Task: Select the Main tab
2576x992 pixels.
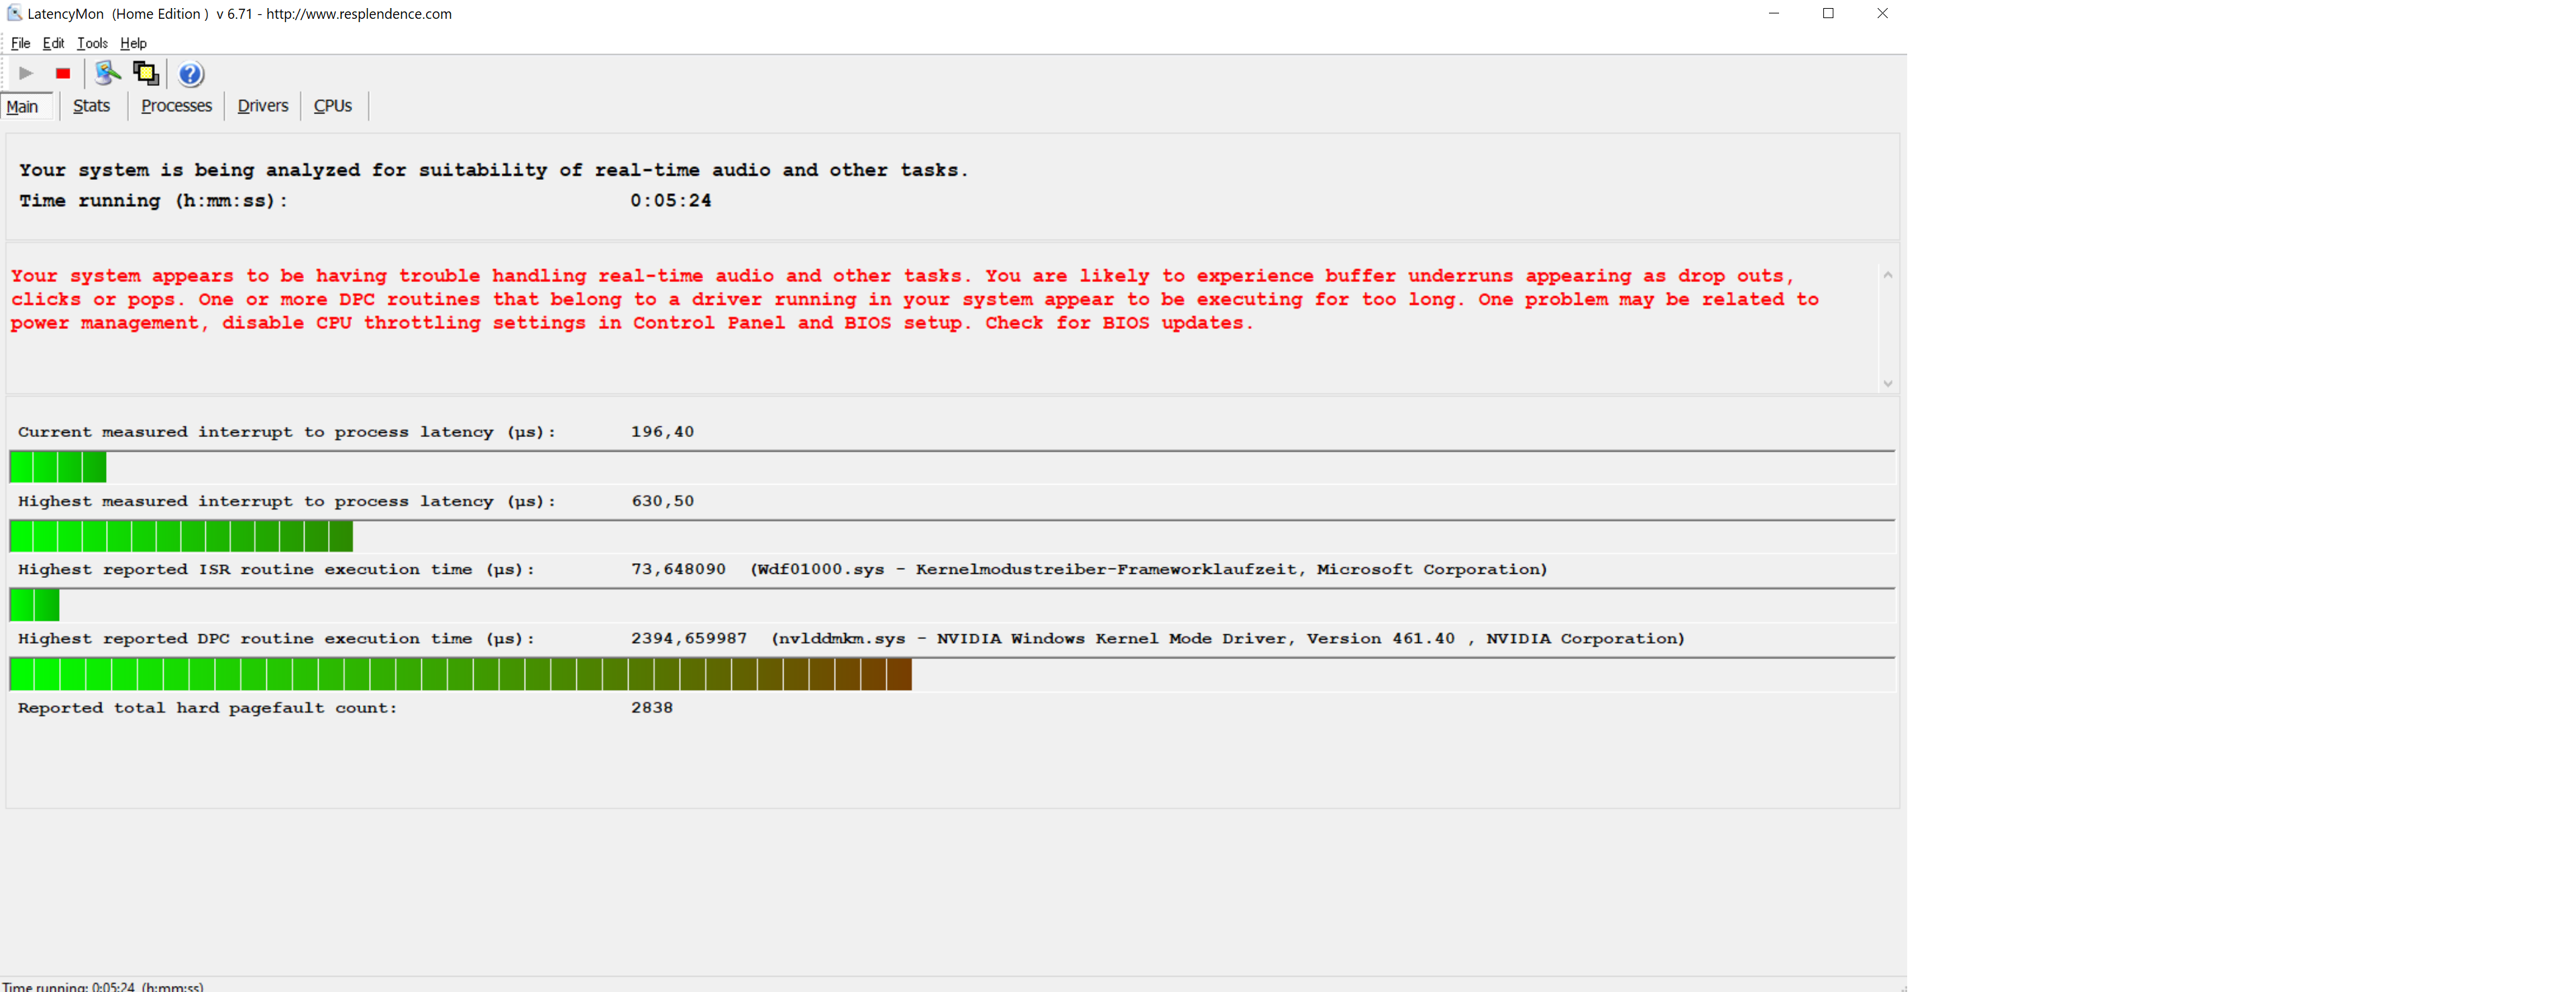Action: pyautogui.click(x=23, y=106)
